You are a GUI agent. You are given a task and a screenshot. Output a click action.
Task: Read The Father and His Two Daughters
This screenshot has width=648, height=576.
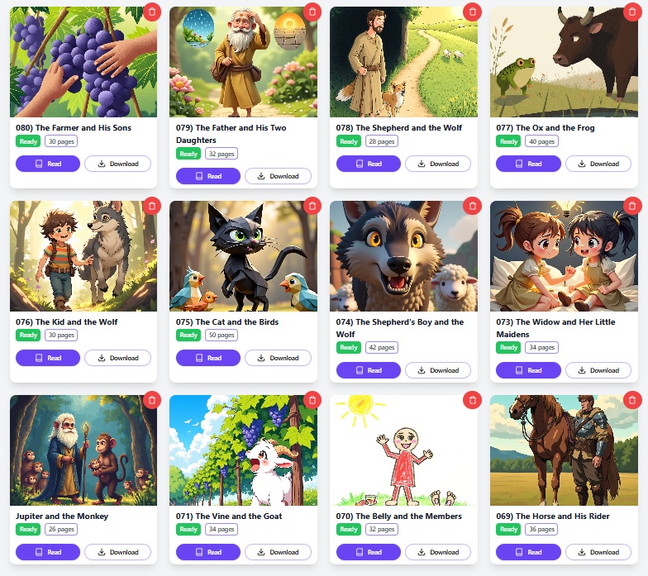click(208, 176)
